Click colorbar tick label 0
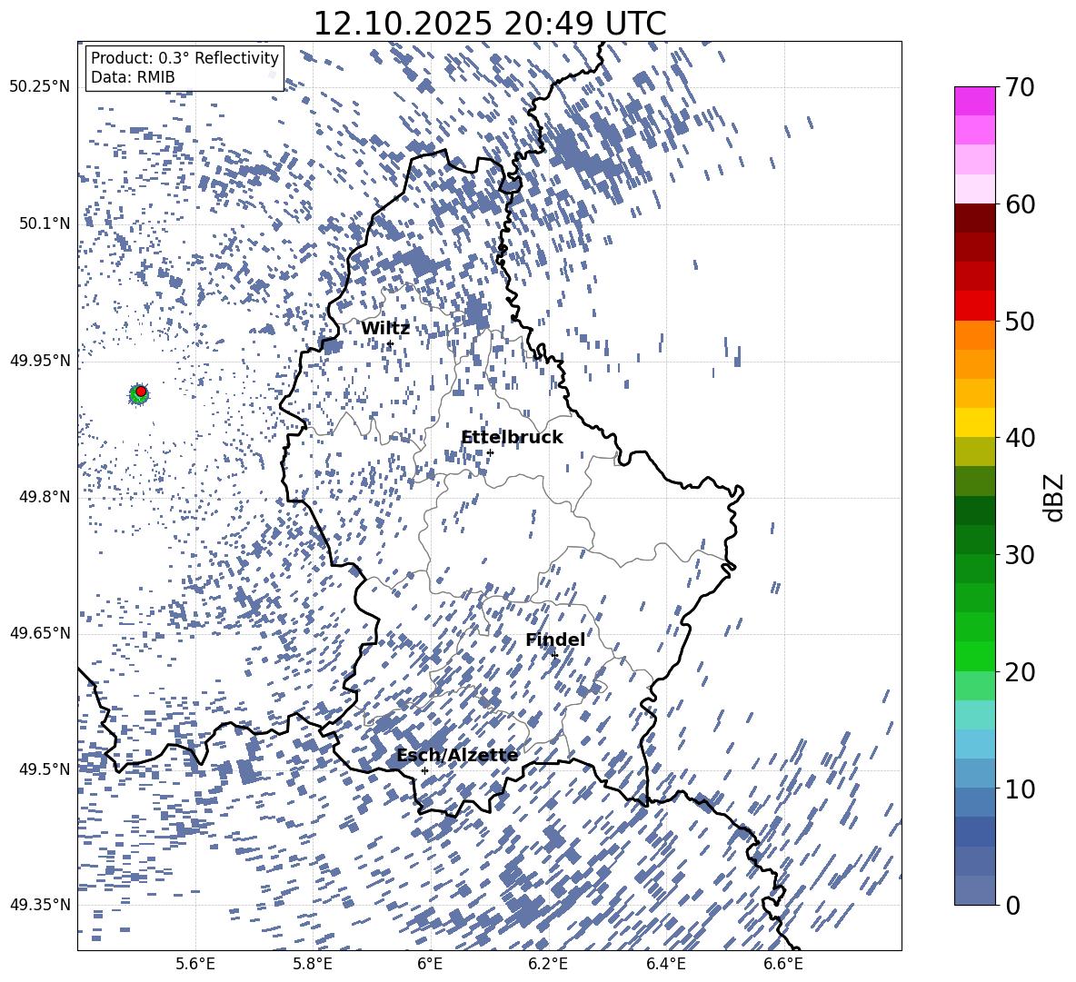This screenshot has width=1076, height=982. [1013, 905]
